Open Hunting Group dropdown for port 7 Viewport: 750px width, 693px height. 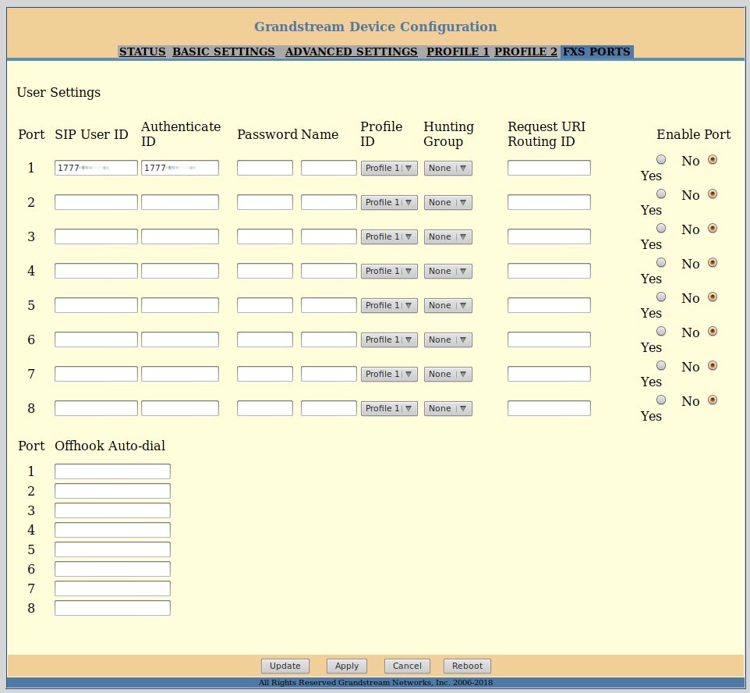click(x=448, y=374)
